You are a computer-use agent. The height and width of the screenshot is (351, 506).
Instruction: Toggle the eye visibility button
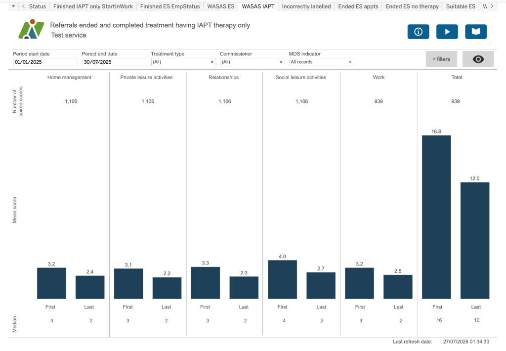[478, 59]
